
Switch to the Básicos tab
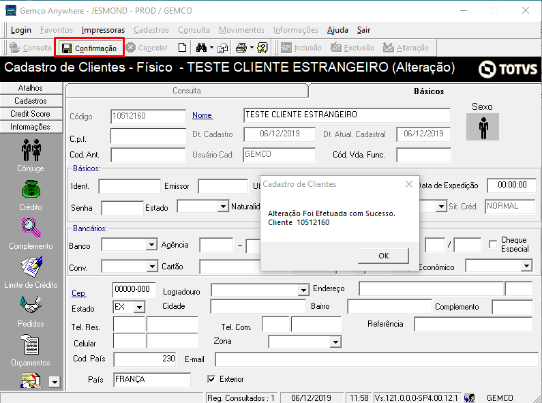point(429,91)
